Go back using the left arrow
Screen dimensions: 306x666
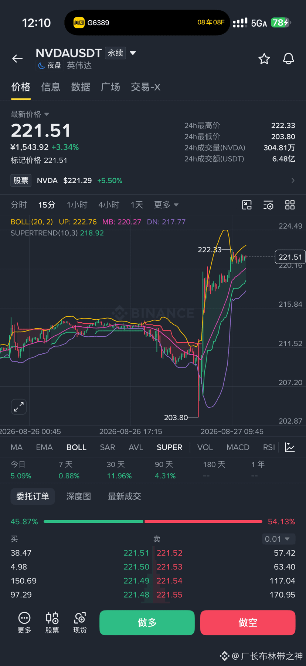click(x=17, y=58)
